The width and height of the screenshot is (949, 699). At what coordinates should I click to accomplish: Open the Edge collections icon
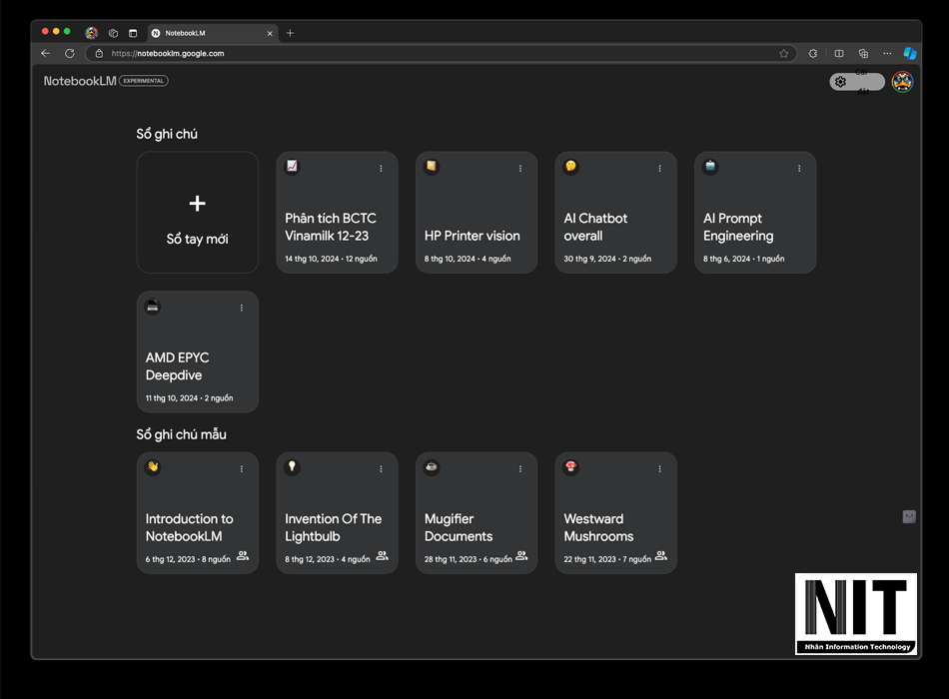[864, 53]
